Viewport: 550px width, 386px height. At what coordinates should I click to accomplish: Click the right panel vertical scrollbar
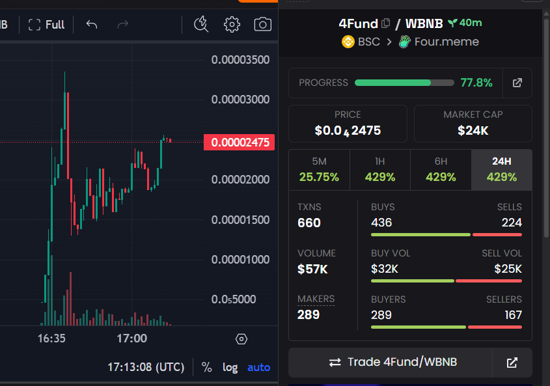[546, 128]
